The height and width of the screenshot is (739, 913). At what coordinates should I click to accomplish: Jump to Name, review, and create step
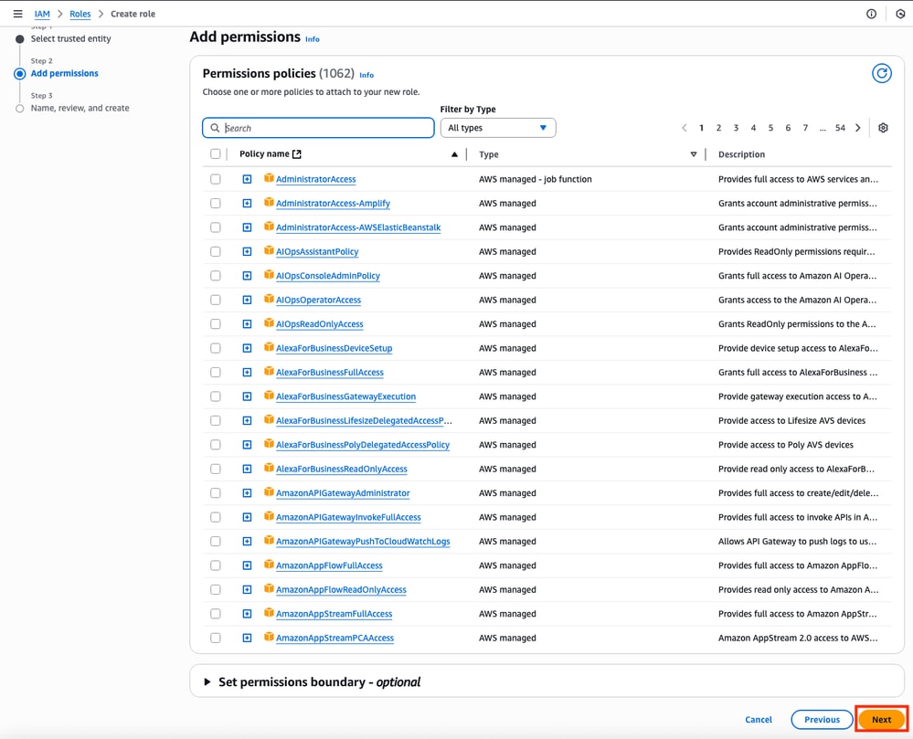click(80, 108)
